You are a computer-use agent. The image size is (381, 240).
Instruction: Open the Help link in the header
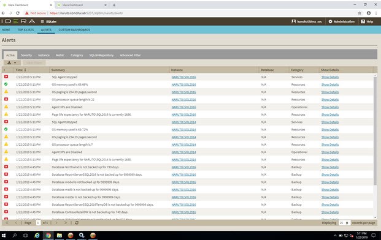(x=367, y=21)
